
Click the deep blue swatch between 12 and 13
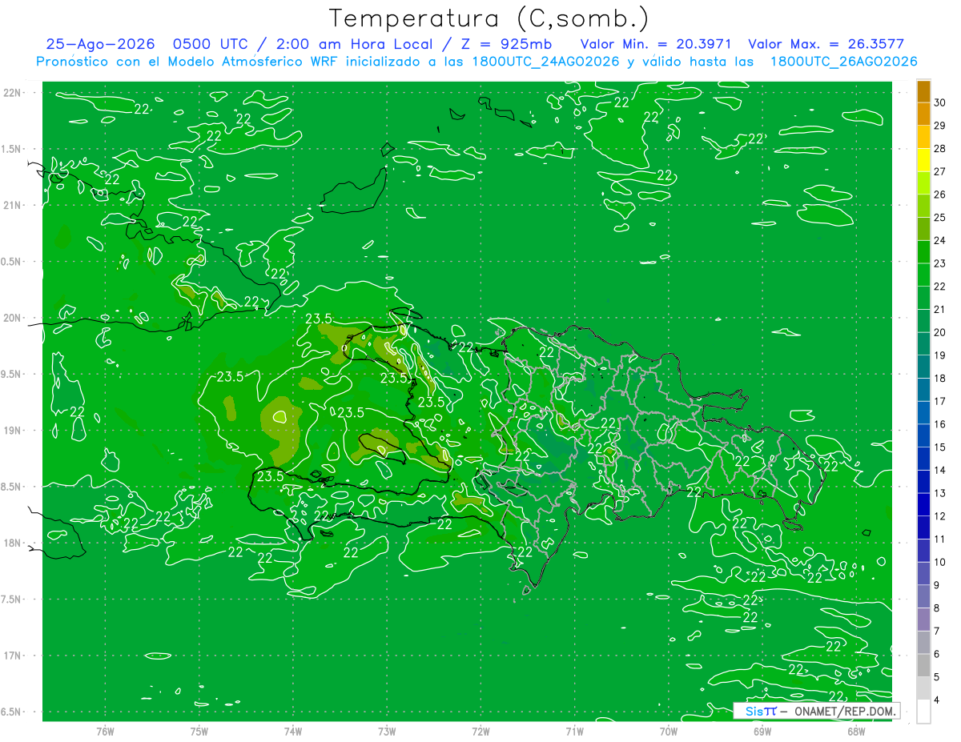pyautogui.click(x=923, y=504)
